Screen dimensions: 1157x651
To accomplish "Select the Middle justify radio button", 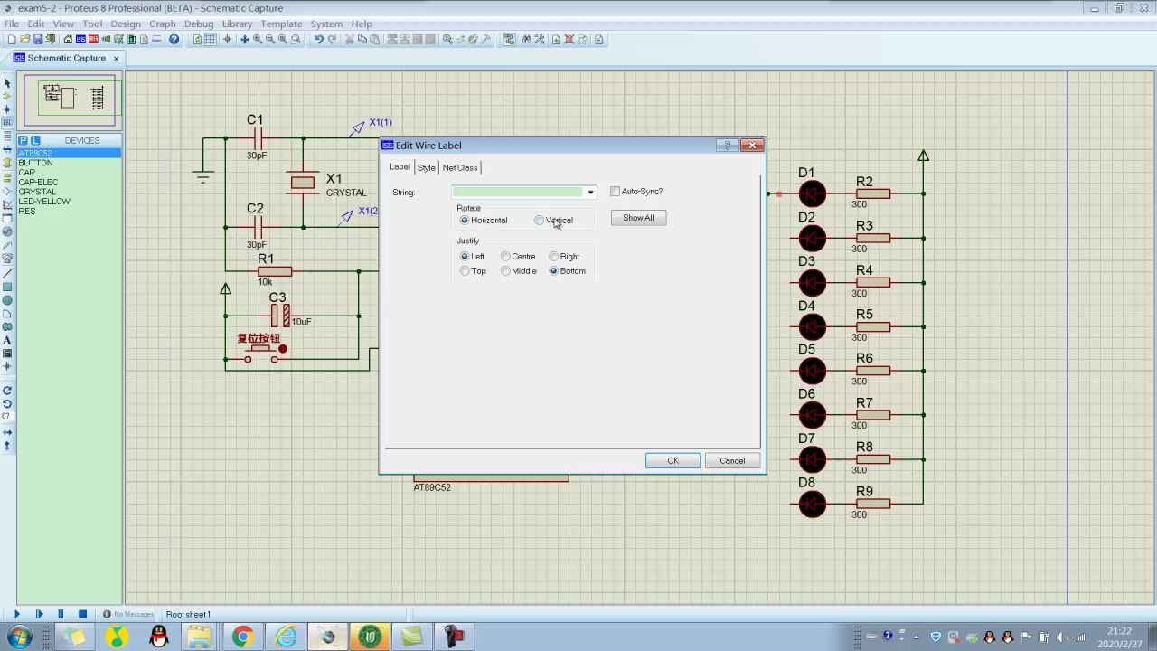I will [506, 271].
